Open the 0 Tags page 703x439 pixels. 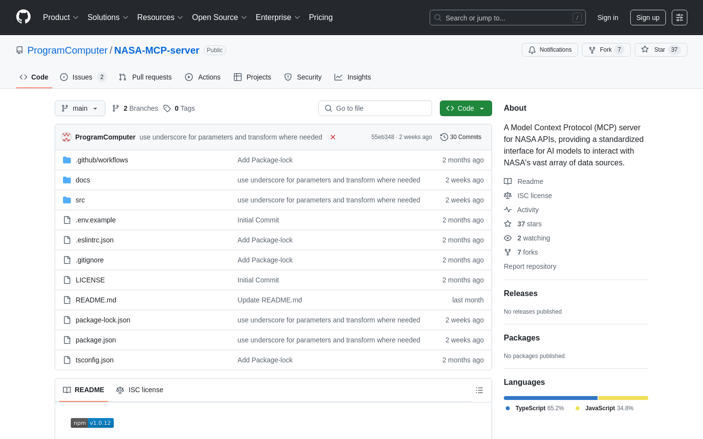(179, 108)
